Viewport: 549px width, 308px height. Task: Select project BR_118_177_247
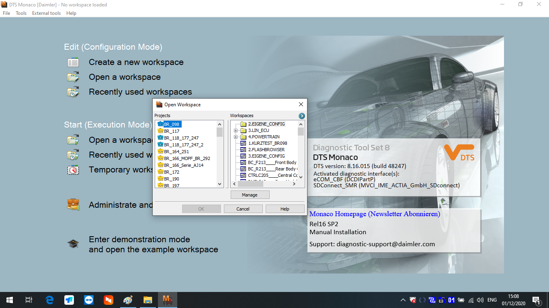click(x=181, y=138)
